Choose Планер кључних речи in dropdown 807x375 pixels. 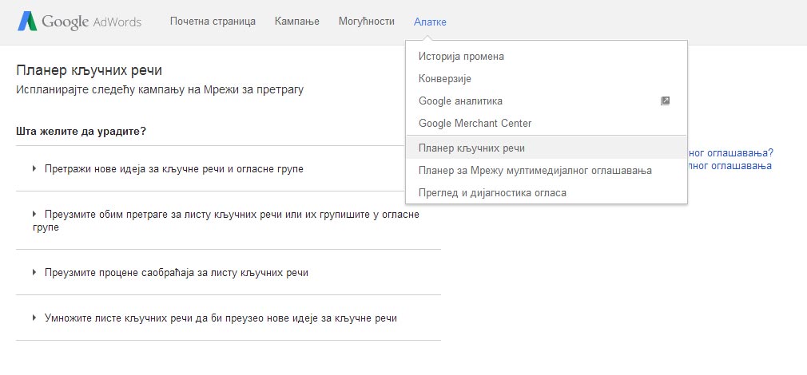pos(471,148)
